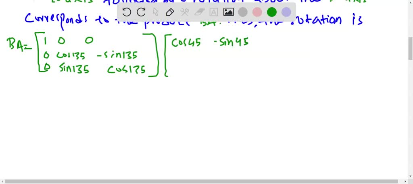Viewport: 413px width, 184px height.
Task: Select the text box tool
Action: tap(214, 12)
